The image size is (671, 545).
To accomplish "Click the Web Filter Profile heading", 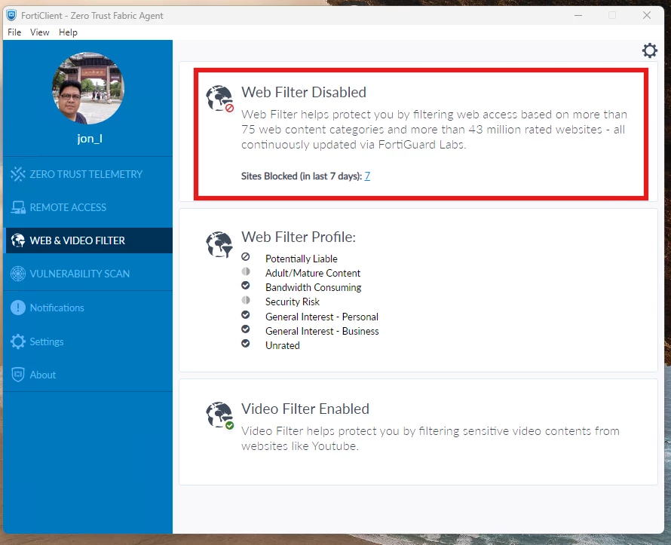I will click(x=299, y=237).
